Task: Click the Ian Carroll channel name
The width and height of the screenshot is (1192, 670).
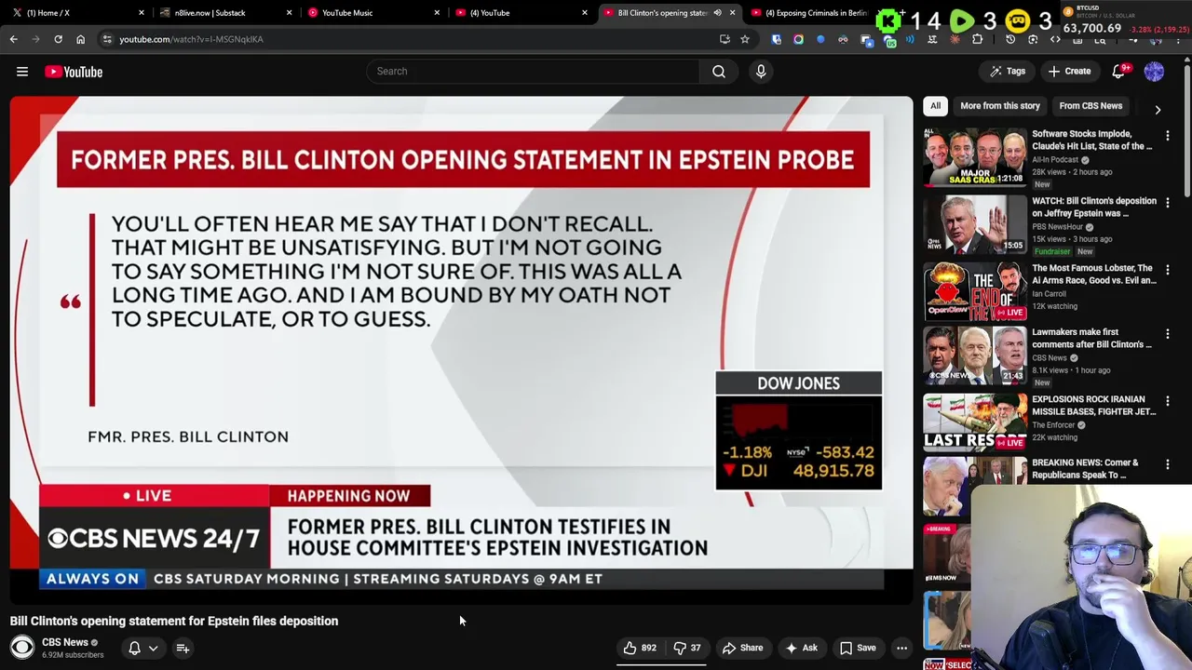Action: pos(1049,294)
